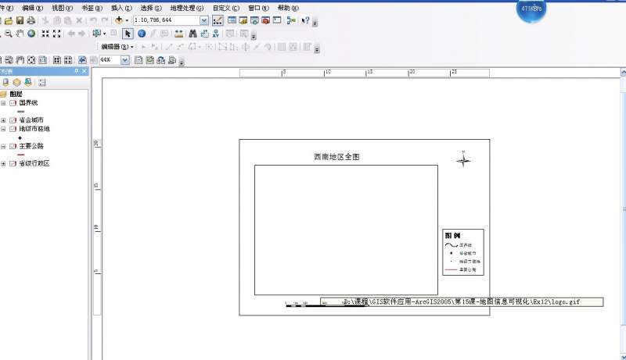Click the 国界线 line symbol swatch
Image resolution: width=626 pixels, height=360 pixels.
21,112
